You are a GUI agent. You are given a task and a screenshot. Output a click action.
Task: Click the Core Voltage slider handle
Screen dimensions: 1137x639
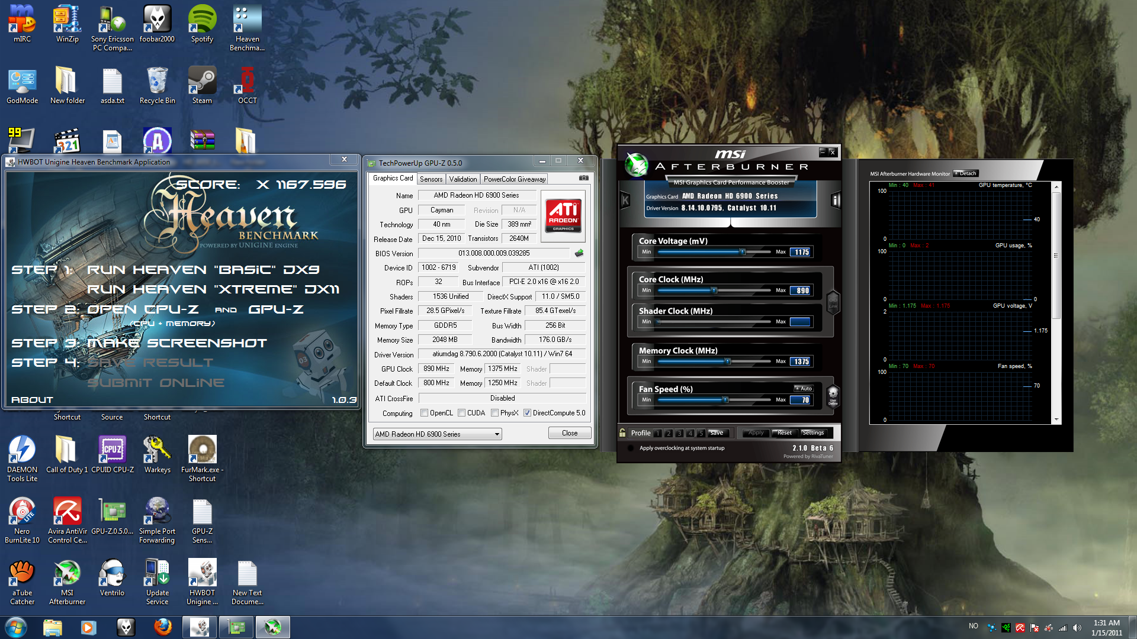(x=742, y=252)
